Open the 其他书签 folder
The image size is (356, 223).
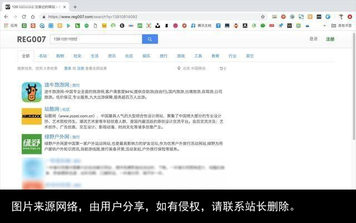point(341,26)
